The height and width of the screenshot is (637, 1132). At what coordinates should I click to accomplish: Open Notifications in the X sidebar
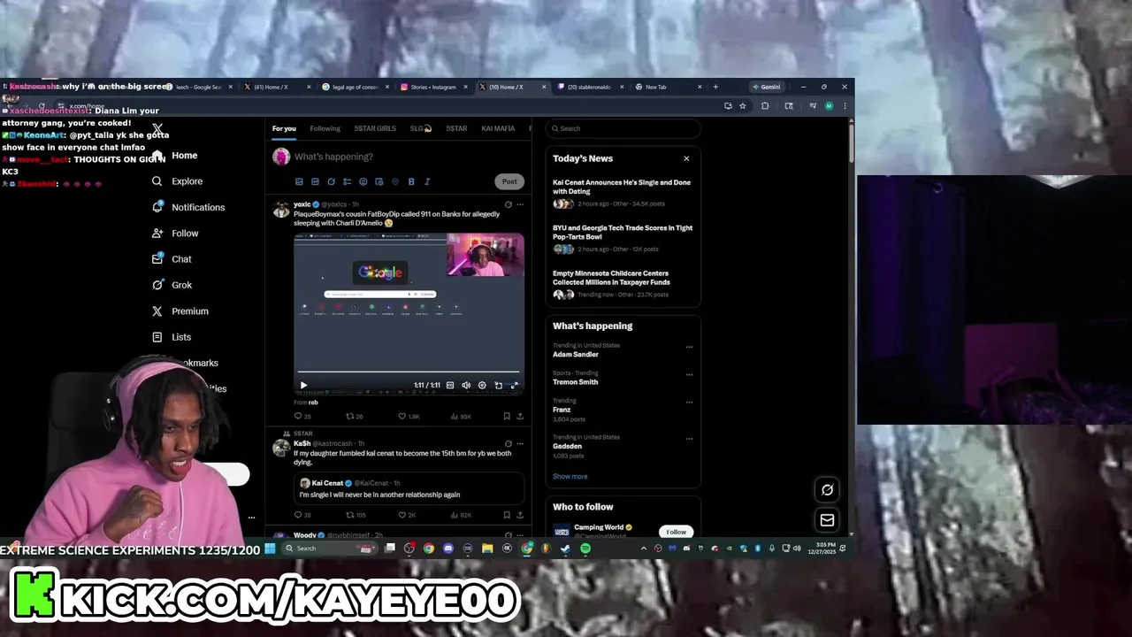click(x=187, y=207)
